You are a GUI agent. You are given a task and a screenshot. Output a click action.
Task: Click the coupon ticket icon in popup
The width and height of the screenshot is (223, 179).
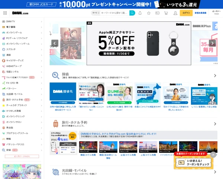[x=181, y=163]
